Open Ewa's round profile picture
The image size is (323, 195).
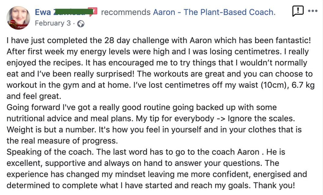click(18, 18)
